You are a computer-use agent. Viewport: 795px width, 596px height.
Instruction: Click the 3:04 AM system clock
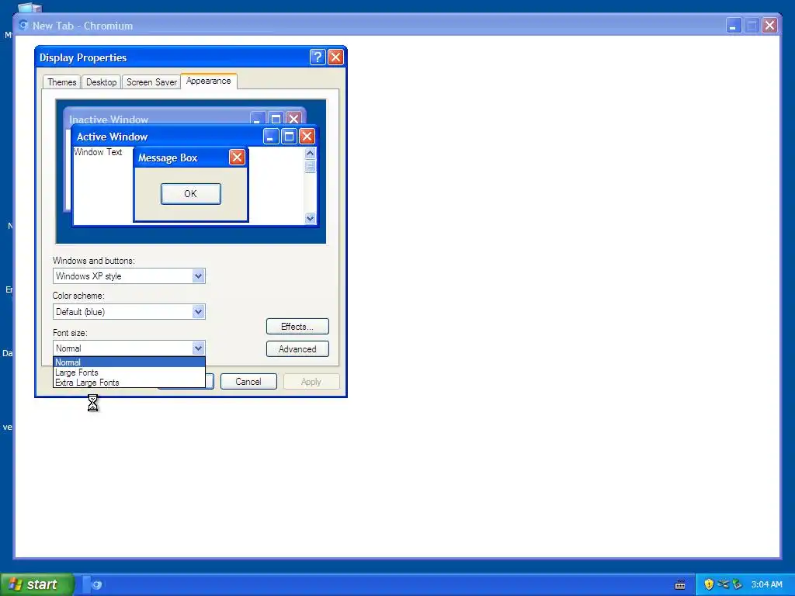pyautogui.click(x=766, y=584)
